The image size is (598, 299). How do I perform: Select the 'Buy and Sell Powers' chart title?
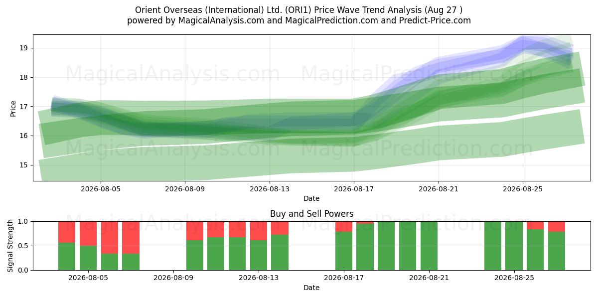(x=311, y=214)
